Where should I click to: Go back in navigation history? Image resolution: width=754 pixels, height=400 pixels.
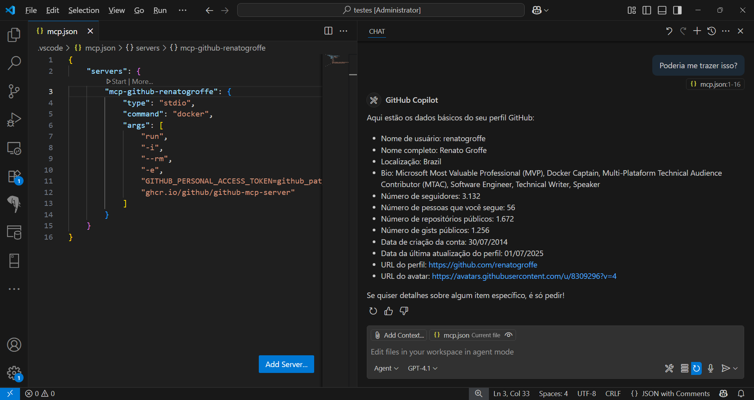tap(209, 11)
